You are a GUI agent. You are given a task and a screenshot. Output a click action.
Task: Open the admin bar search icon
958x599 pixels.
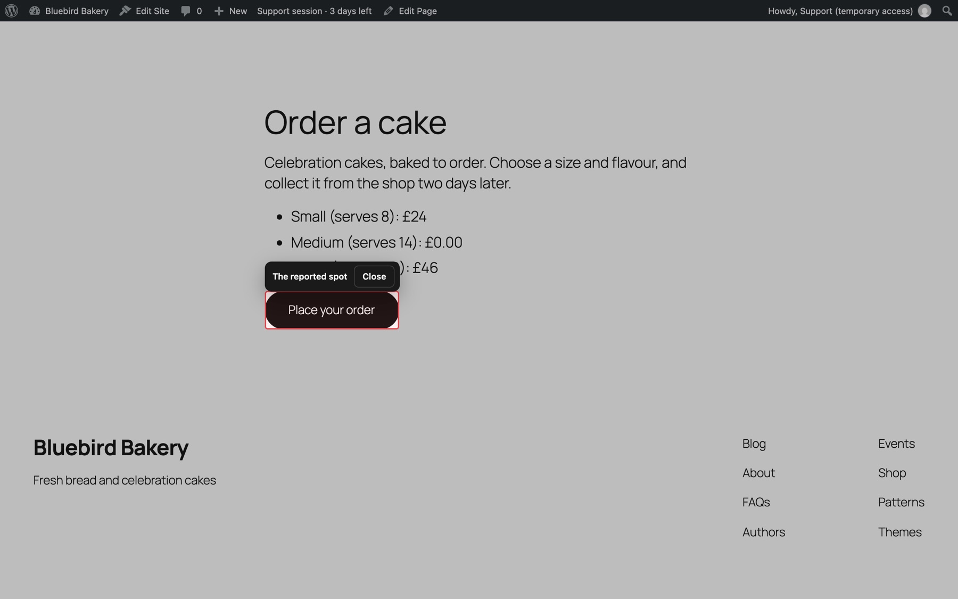[947, 11]
